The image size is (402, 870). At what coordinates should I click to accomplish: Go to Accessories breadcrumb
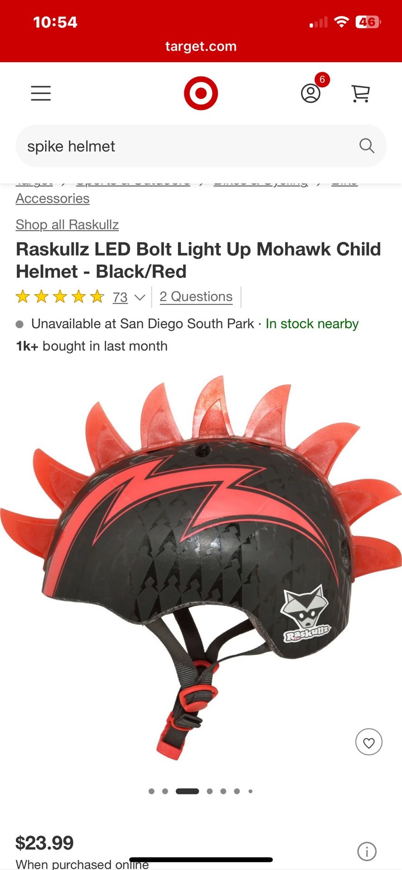coord(53,198)
